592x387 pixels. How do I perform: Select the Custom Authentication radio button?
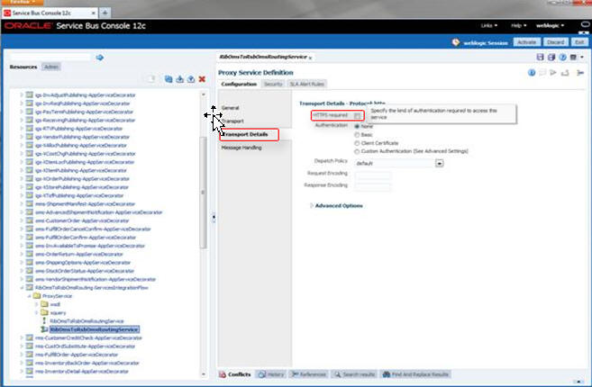[x=357, y=151]
